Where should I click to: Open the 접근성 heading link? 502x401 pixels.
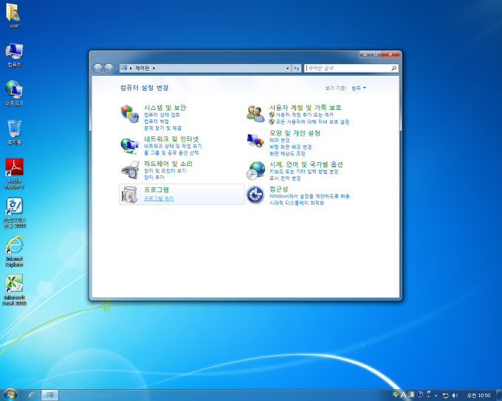click(x=278, y=189)
